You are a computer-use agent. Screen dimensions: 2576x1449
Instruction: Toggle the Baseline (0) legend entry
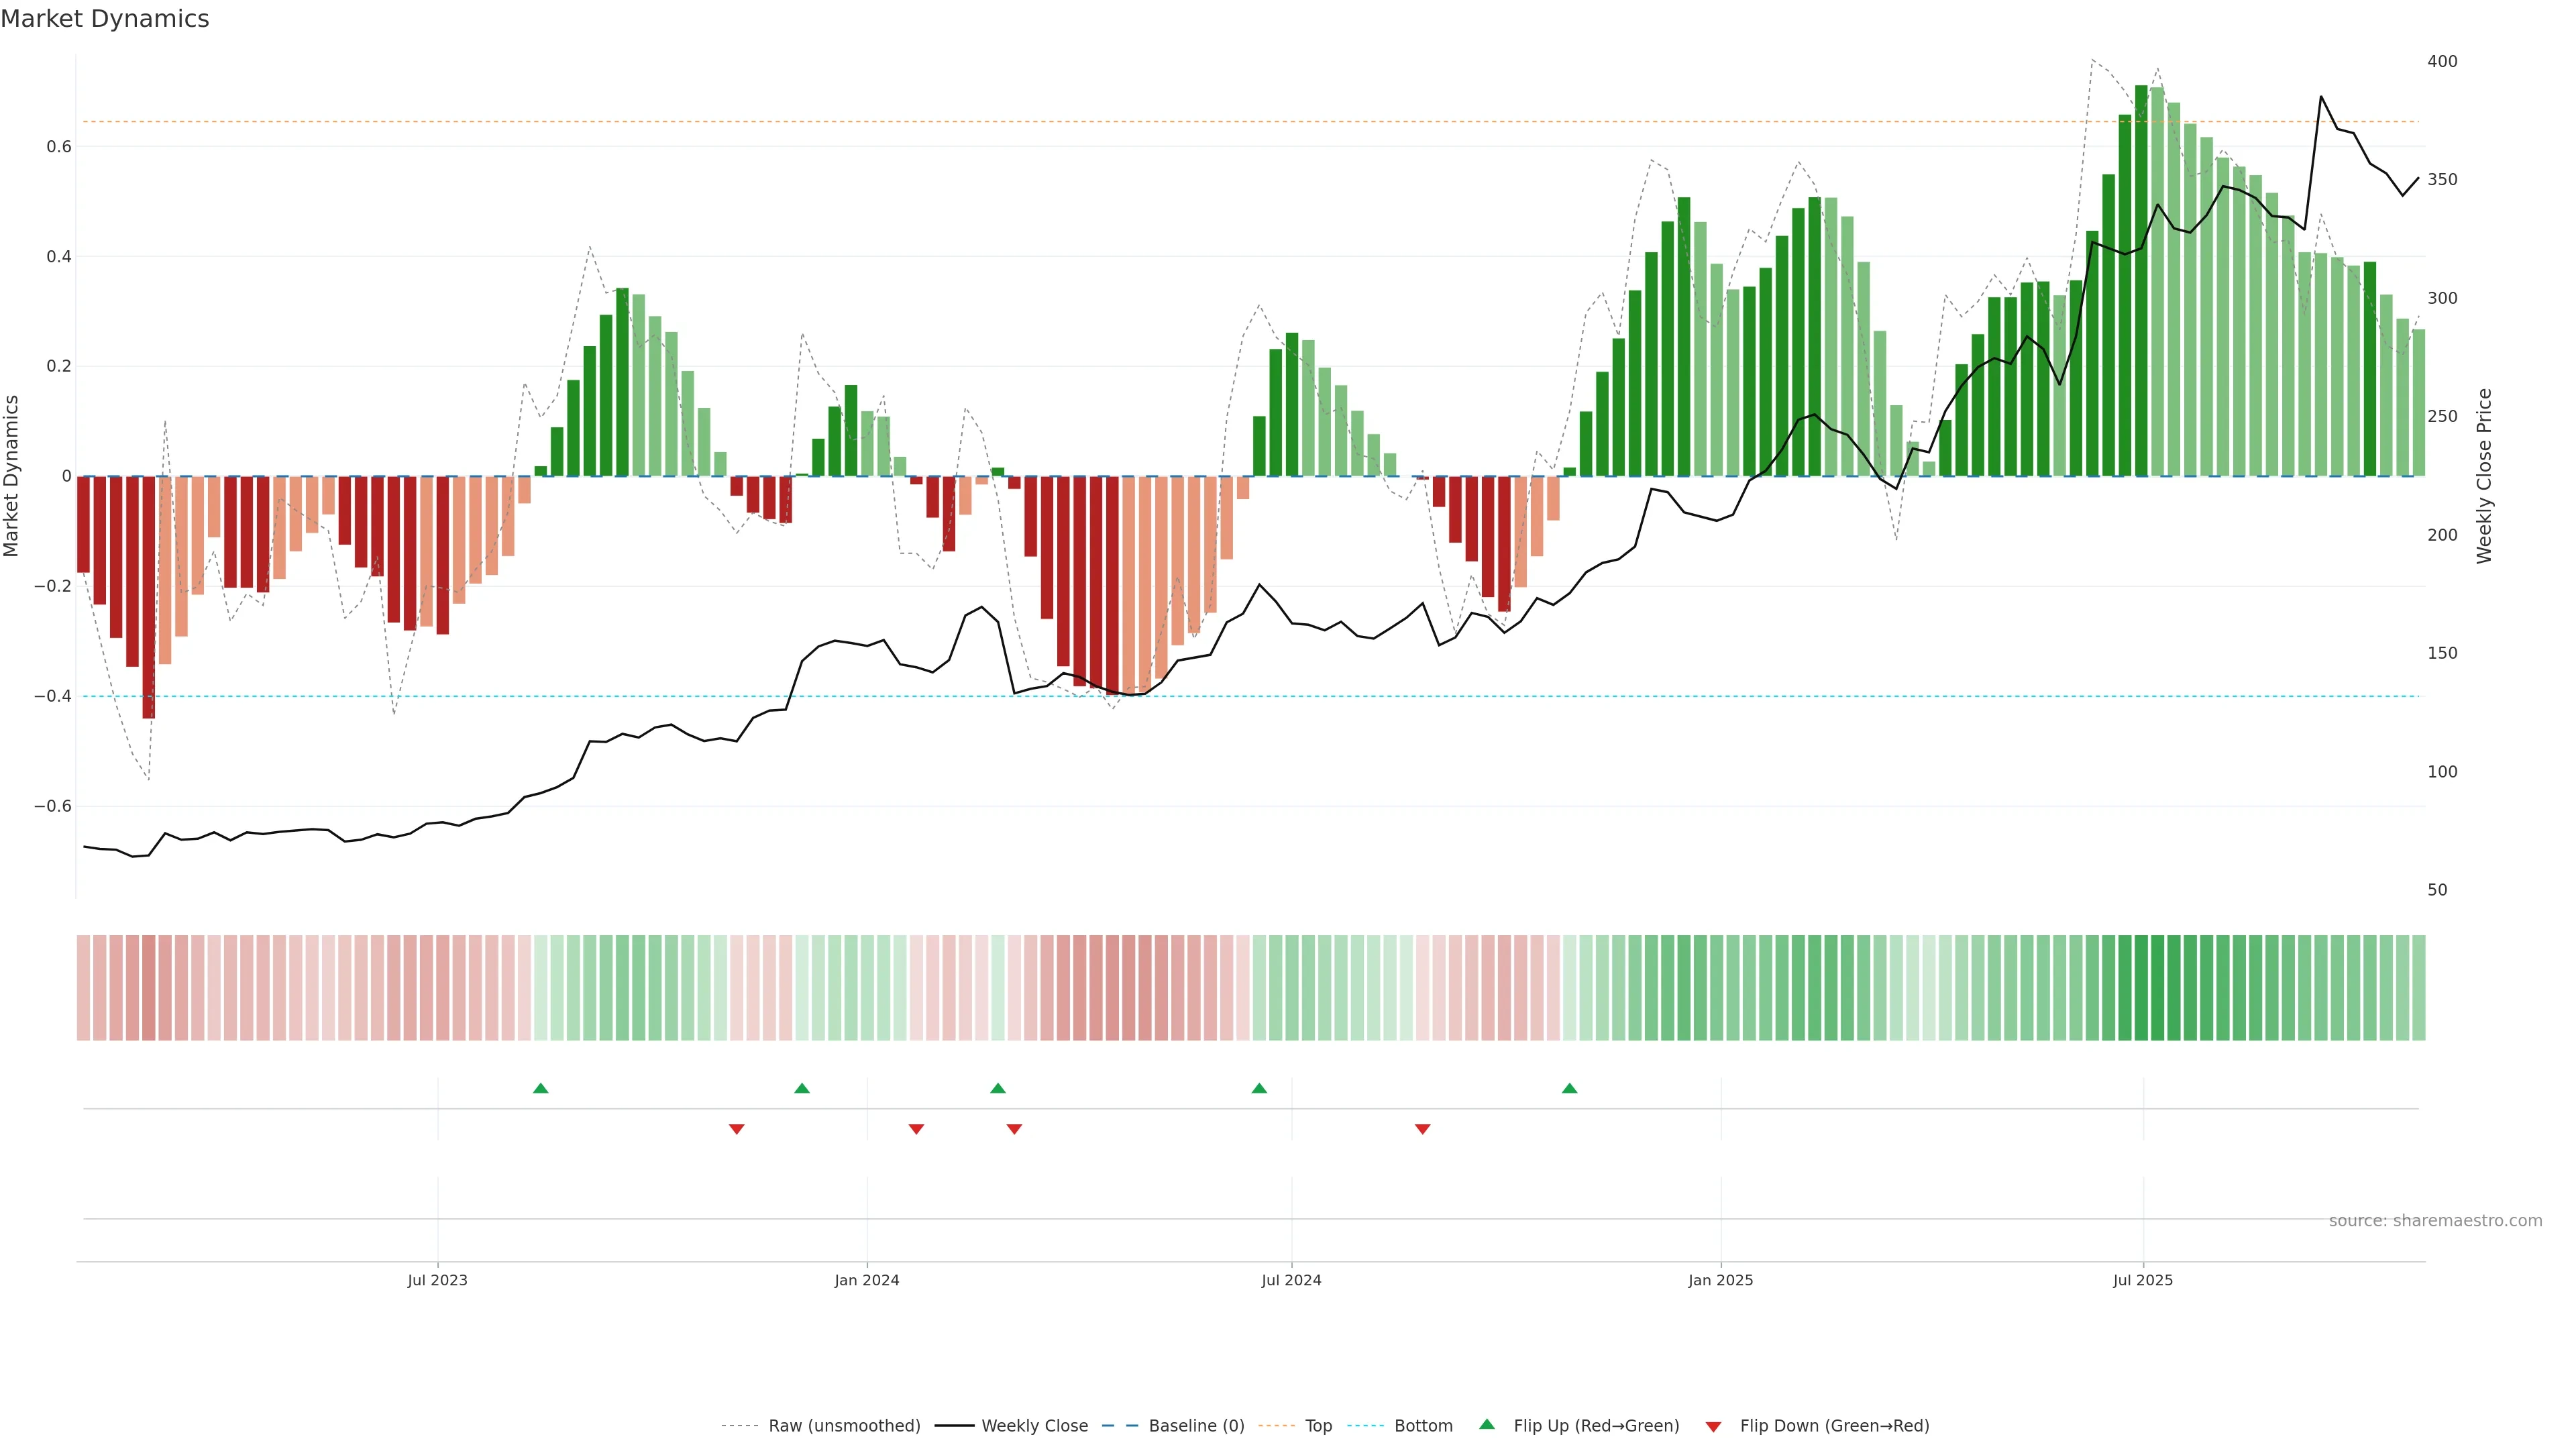tap(1196, 1426)
